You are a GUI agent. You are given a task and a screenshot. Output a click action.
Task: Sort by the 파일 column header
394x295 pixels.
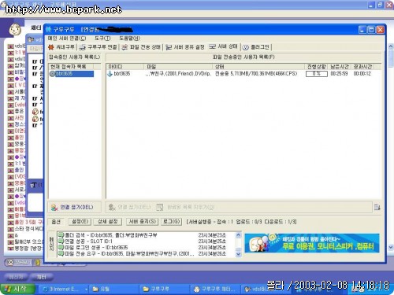click(178, 67)
